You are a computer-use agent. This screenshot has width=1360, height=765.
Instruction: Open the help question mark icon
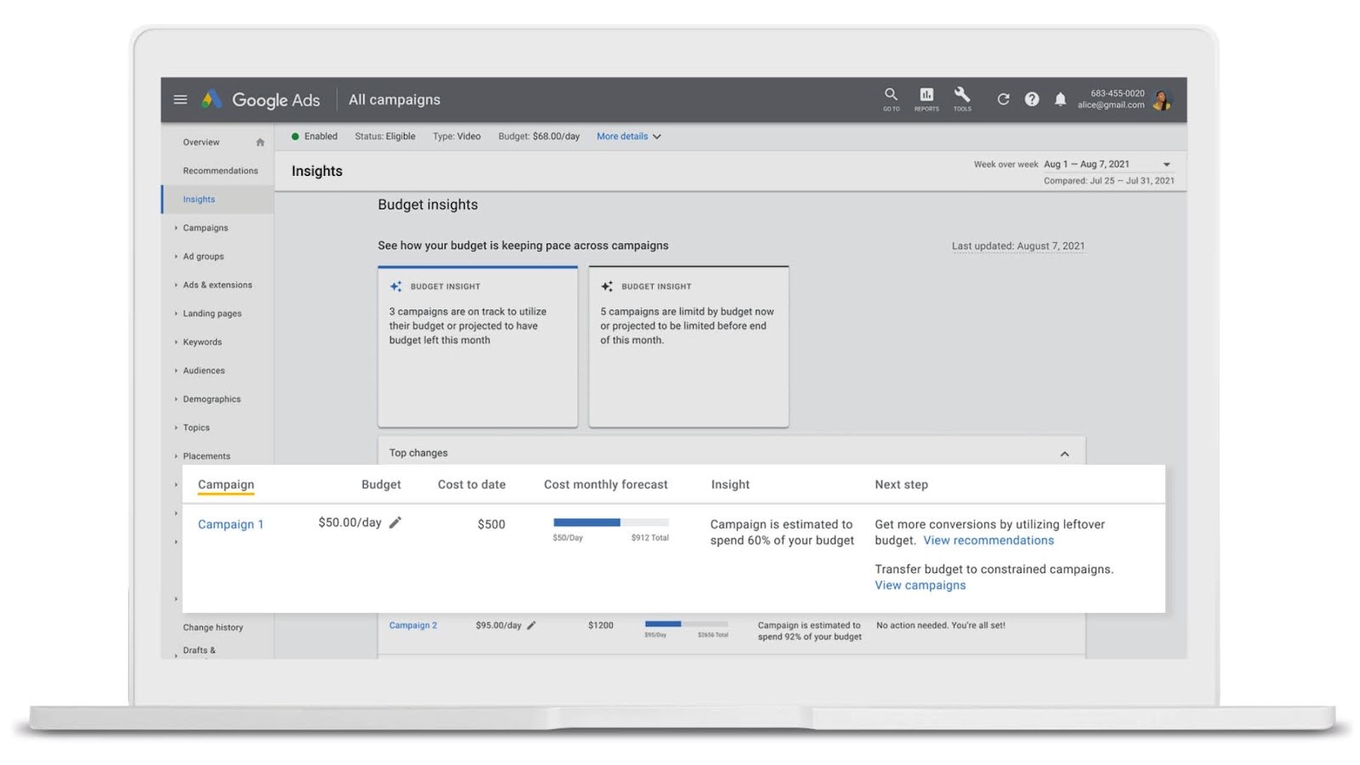coord(1031,99)
